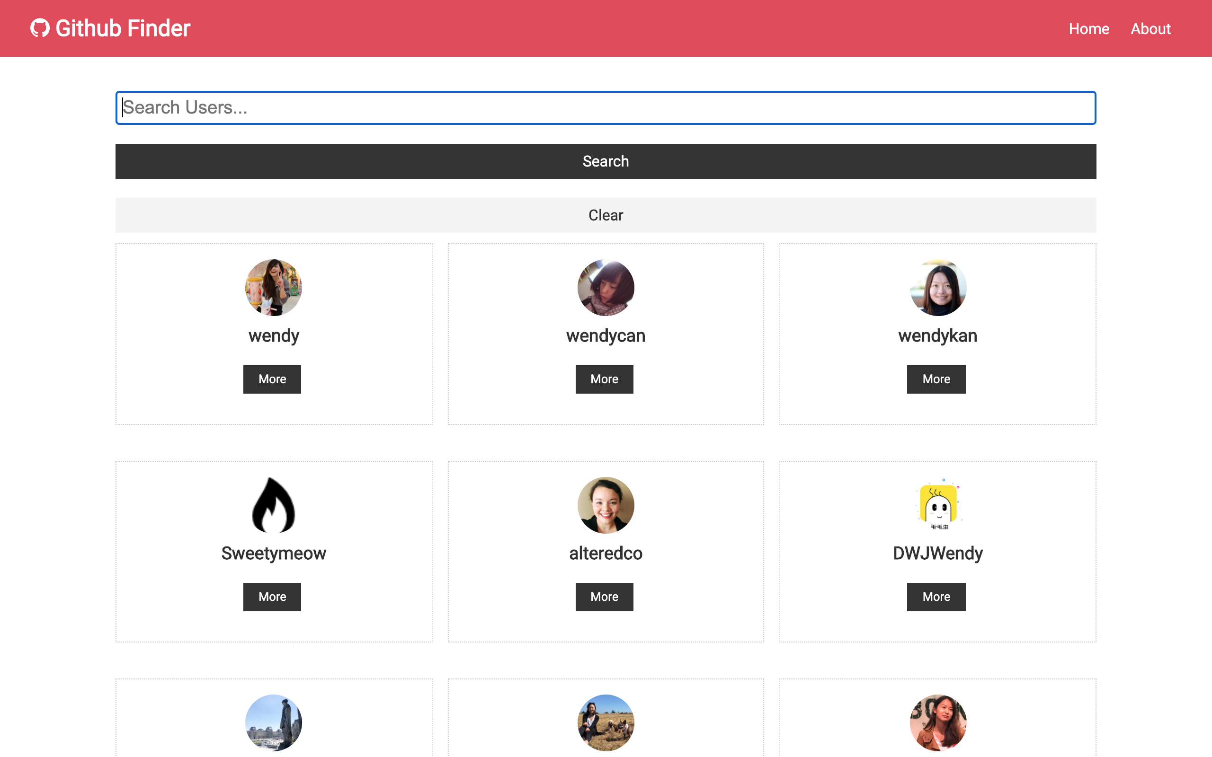Open the Home navigation link

[1088, 29]
